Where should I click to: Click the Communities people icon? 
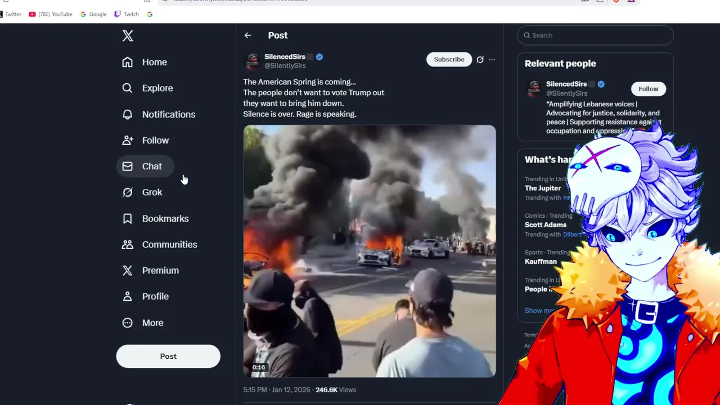tap(128, 244)
